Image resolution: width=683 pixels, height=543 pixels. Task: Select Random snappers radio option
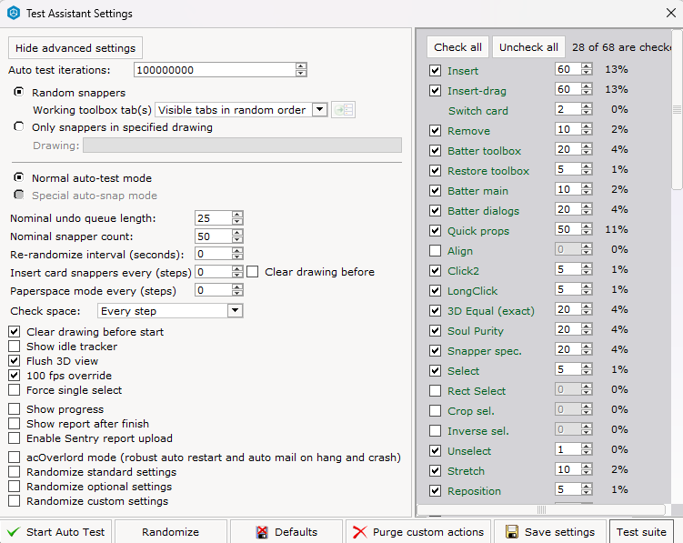(19, 92)
